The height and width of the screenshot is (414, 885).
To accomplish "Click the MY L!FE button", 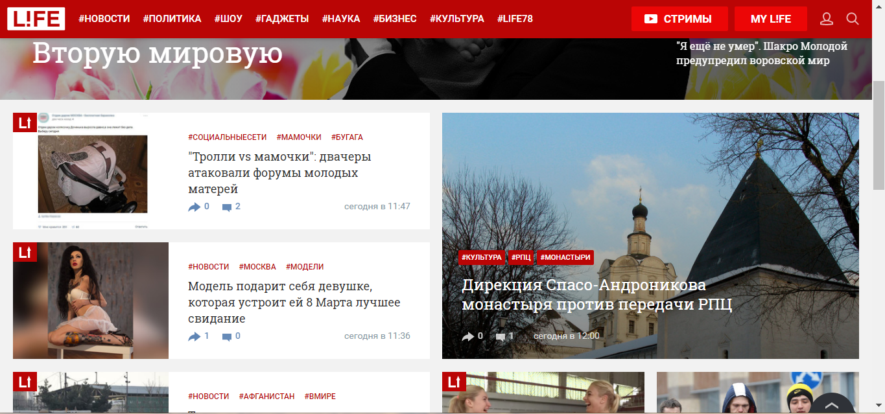I will pos(771,19).
